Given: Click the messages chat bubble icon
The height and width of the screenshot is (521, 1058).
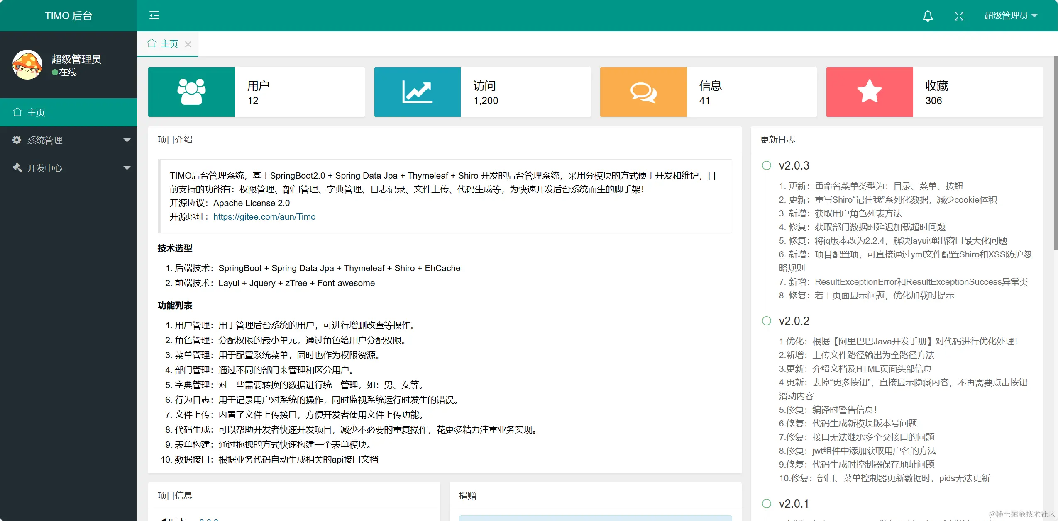Looking at the screenshot, I should point(643,92).
